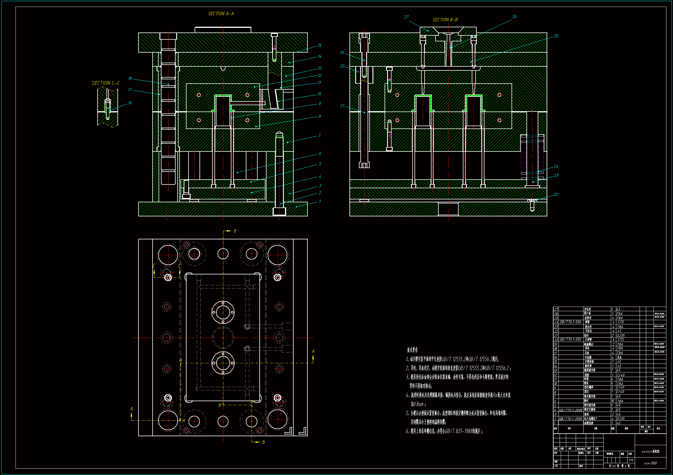
Task: Click the SECTION B-B view title
Action: [445, 20]
